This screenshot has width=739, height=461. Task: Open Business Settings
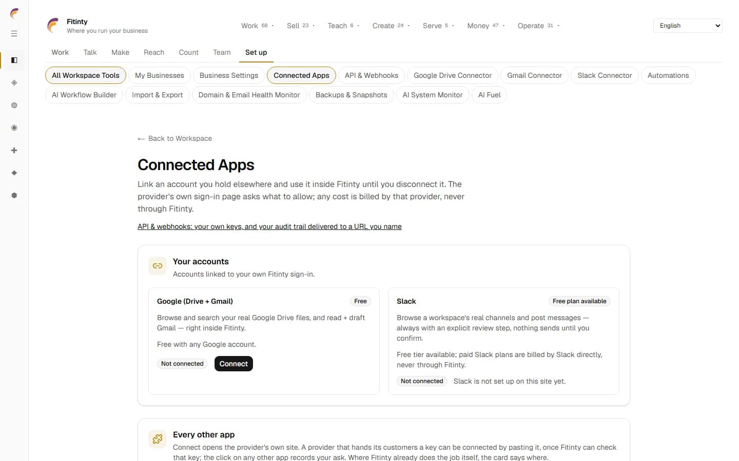(229, 75)
